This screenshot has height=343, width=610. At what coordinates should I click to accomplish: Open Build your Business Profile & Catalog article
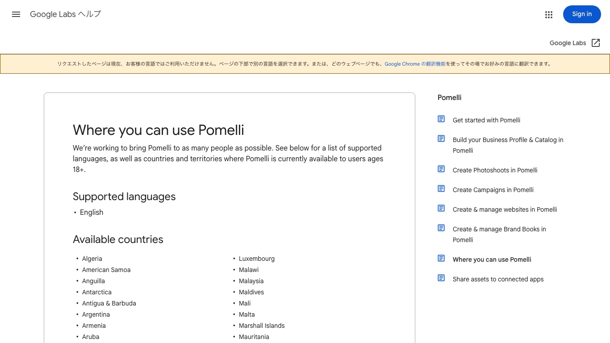click(x=508, y=145)
